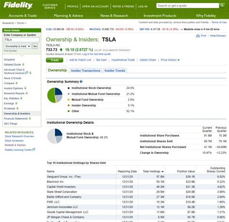The height and width of the screenshot is (222, 229).
Task: Click Set Alert link
Action: pyautogui.click(x=101, y=60)
